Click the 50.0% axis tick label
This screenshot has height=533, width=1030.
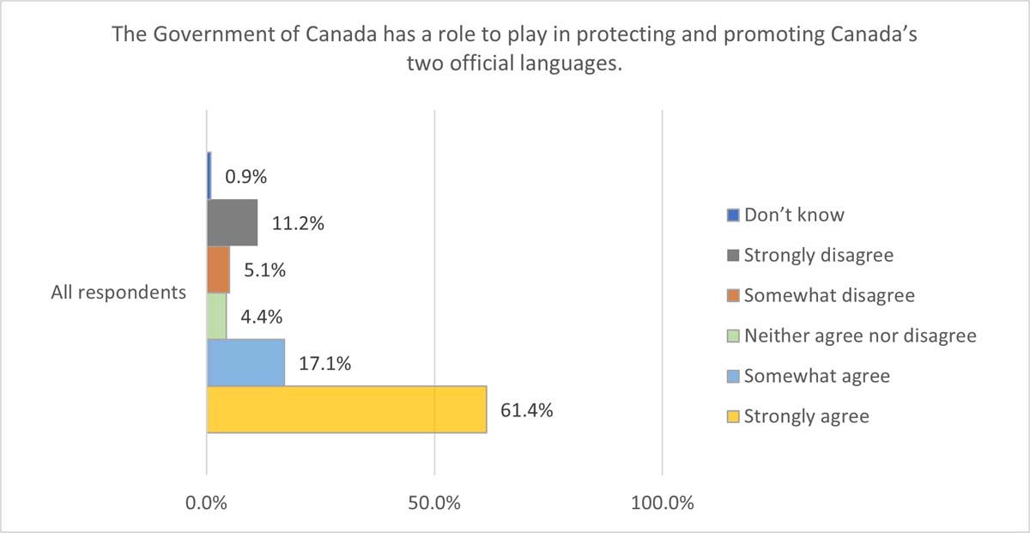(x=435, y=503)
